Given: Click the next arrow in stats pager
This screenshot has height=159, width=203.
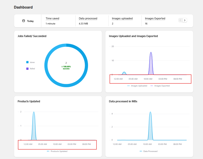Looking at the screenshot, I should pyautogui.click(x=185, y=20).
